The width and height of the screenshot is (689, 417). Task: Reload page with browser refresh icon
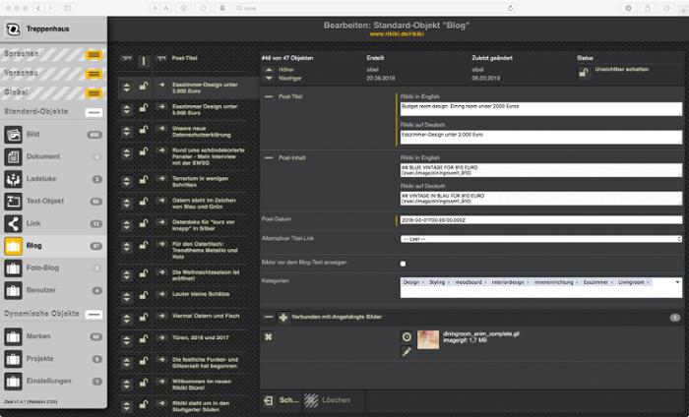(510, 8)
